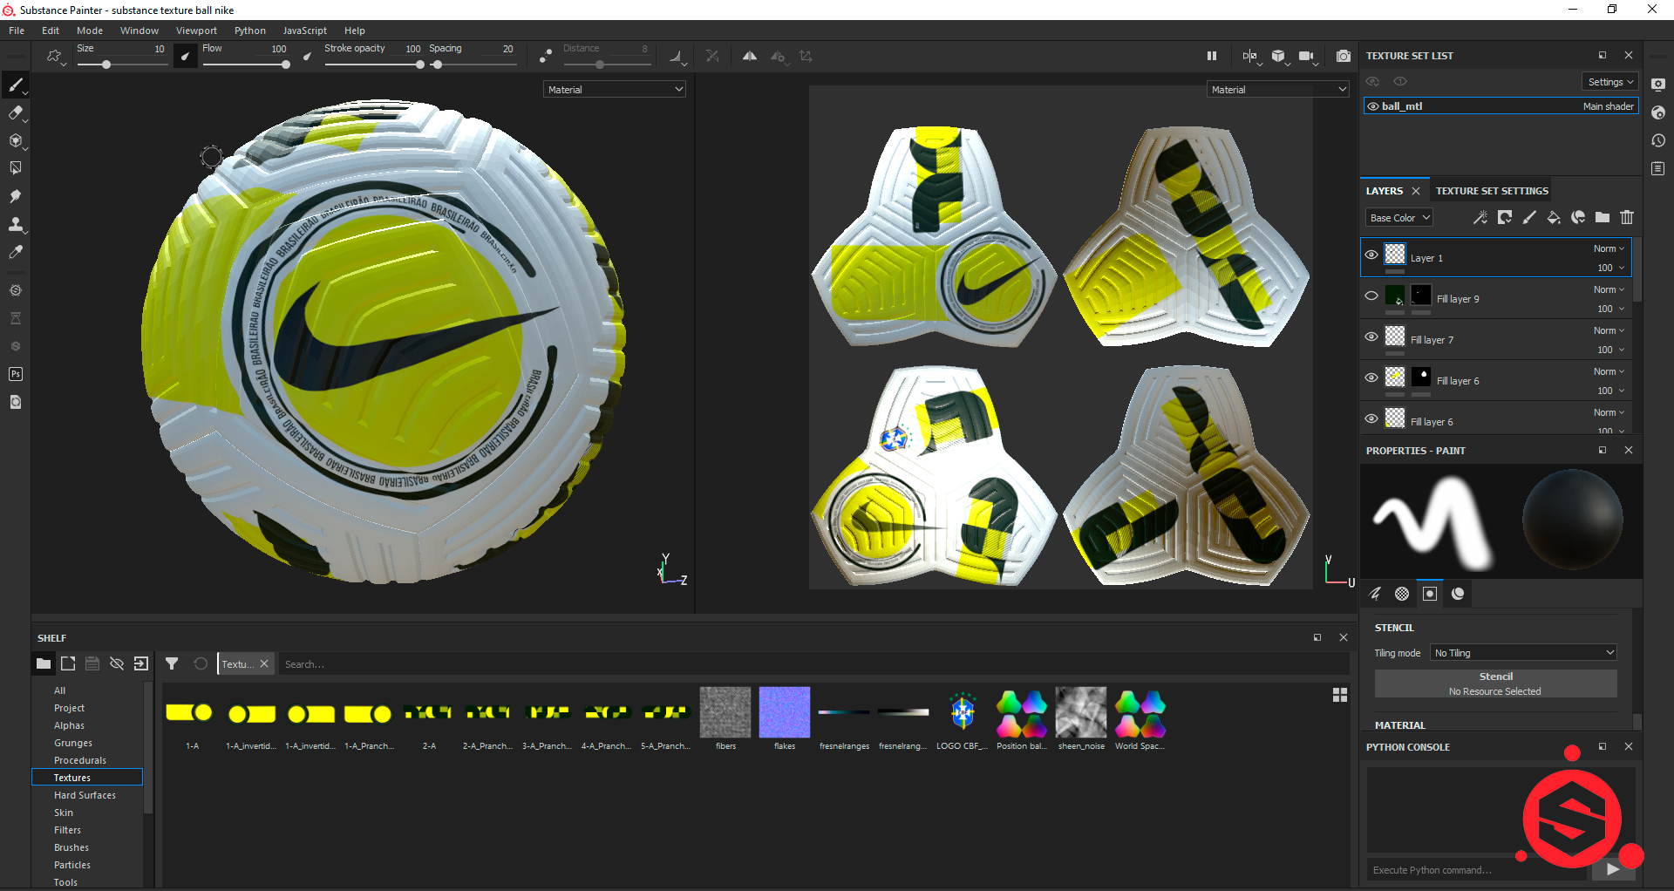Add a folder to layer stack
Image resolution: width=1674 pixels, height=891 pixels.
click(1603, 217)
